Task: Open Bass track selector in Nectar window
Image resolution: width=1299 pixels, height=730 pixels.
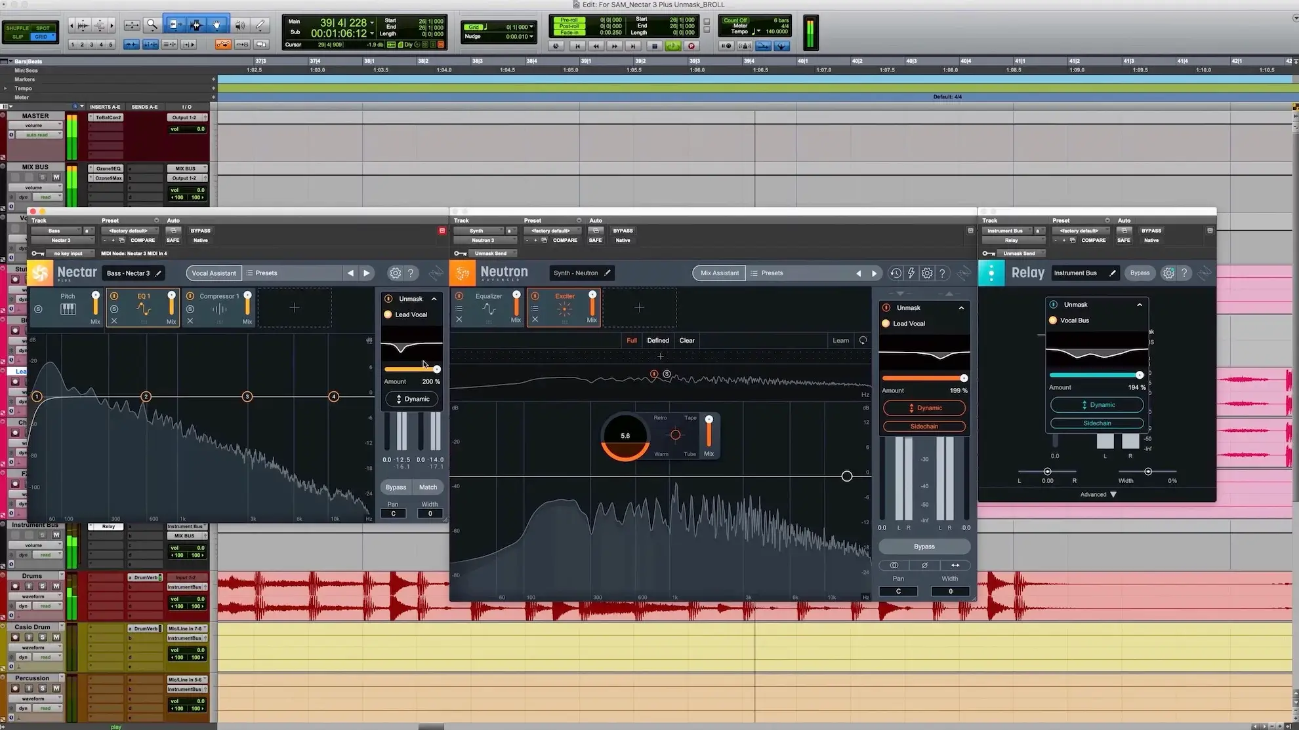Action: pyautogui.click(x=55, y=231)
